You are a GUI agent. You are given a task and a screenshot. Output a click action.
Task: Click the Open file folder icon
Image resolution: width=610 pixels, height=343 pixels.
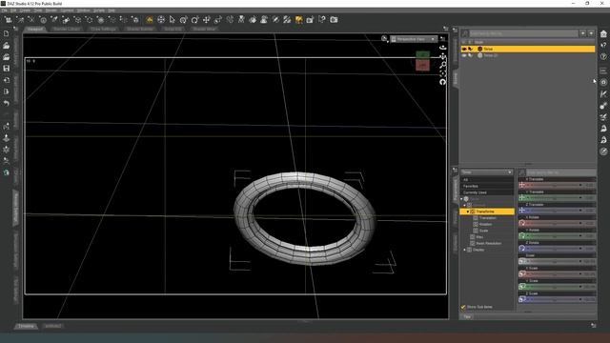[x=7, y=46]
